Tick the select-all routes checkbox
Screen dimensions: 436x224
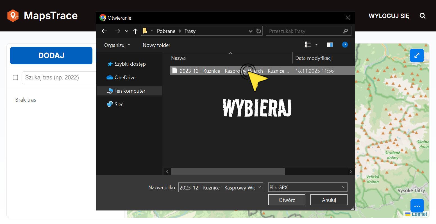click(x=15, y=77)
